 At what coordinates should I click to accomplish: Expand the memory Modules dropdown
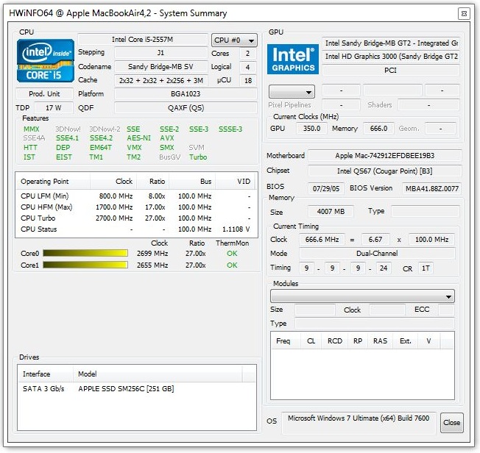tap(362, 296)
